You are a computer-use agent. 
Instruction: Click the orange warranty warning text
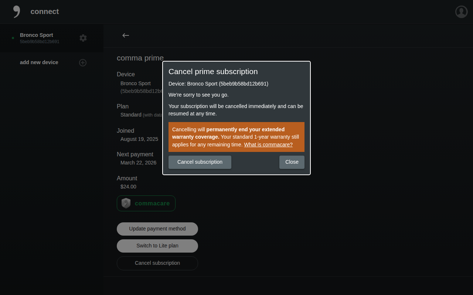click(x=236, y=137)
